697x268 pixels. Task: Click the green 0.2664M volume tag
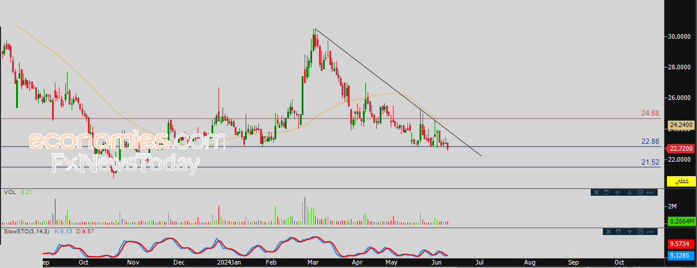coord(681,221)
